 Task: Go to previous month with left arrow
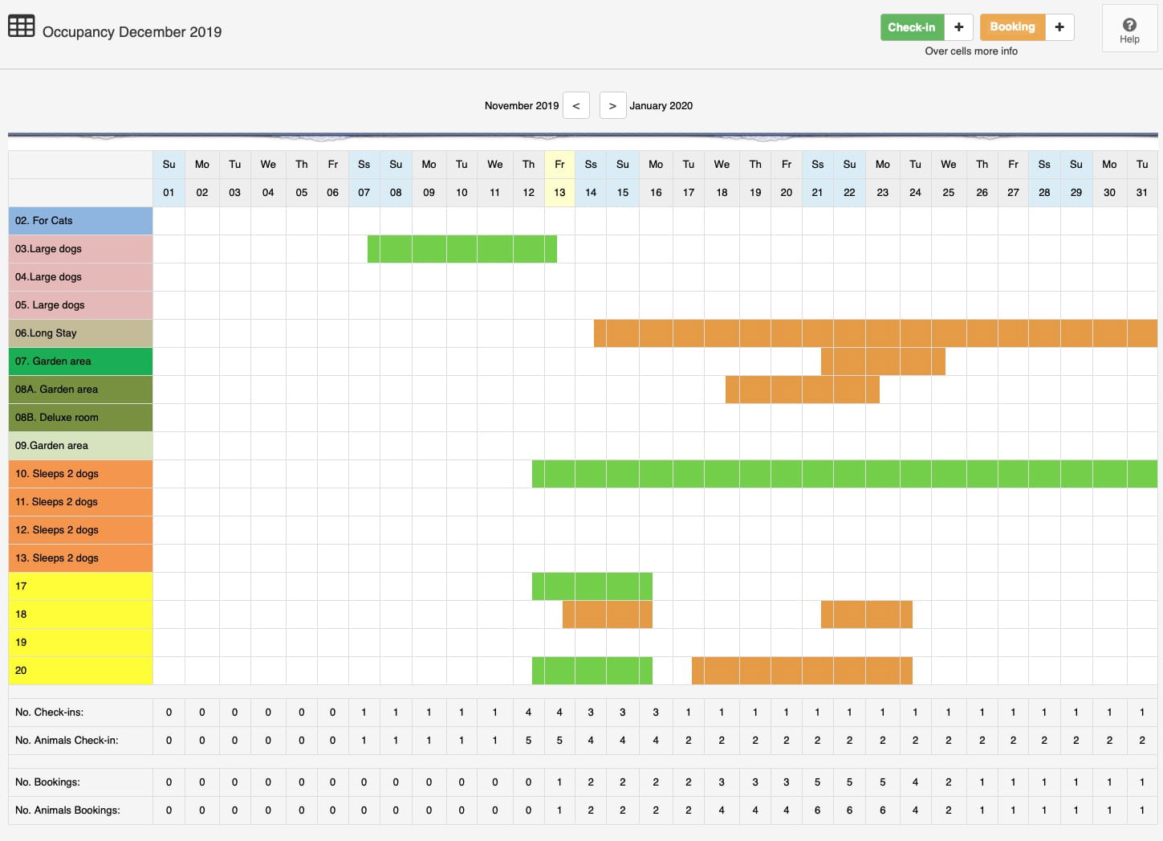tap(576, 105)
